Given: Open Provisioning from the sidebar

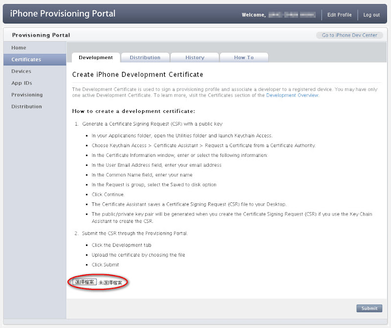Looking at the screenshot, I should [x=27, y=95].
